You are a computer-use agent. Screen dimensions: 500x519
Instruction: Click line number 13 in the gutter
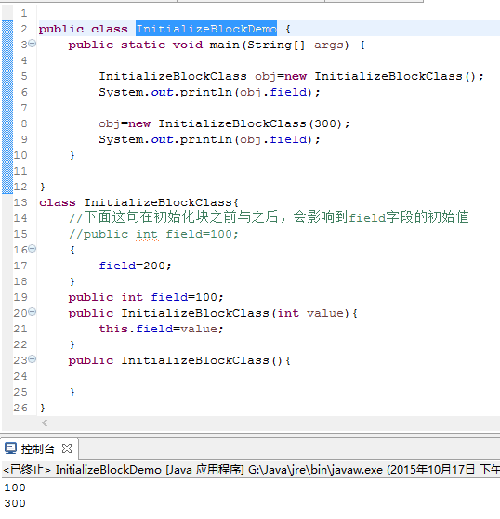click(20, 202)
